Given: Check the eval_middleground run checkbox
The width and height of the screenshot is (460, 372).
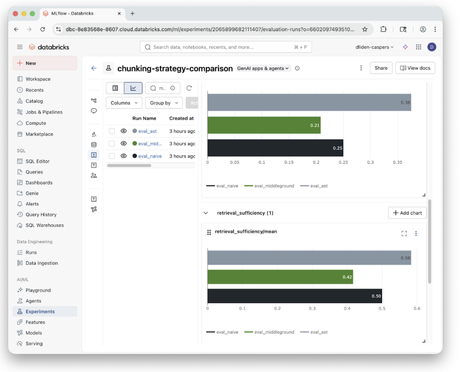Looking at the screenshot, I should (x=112, y=144).
